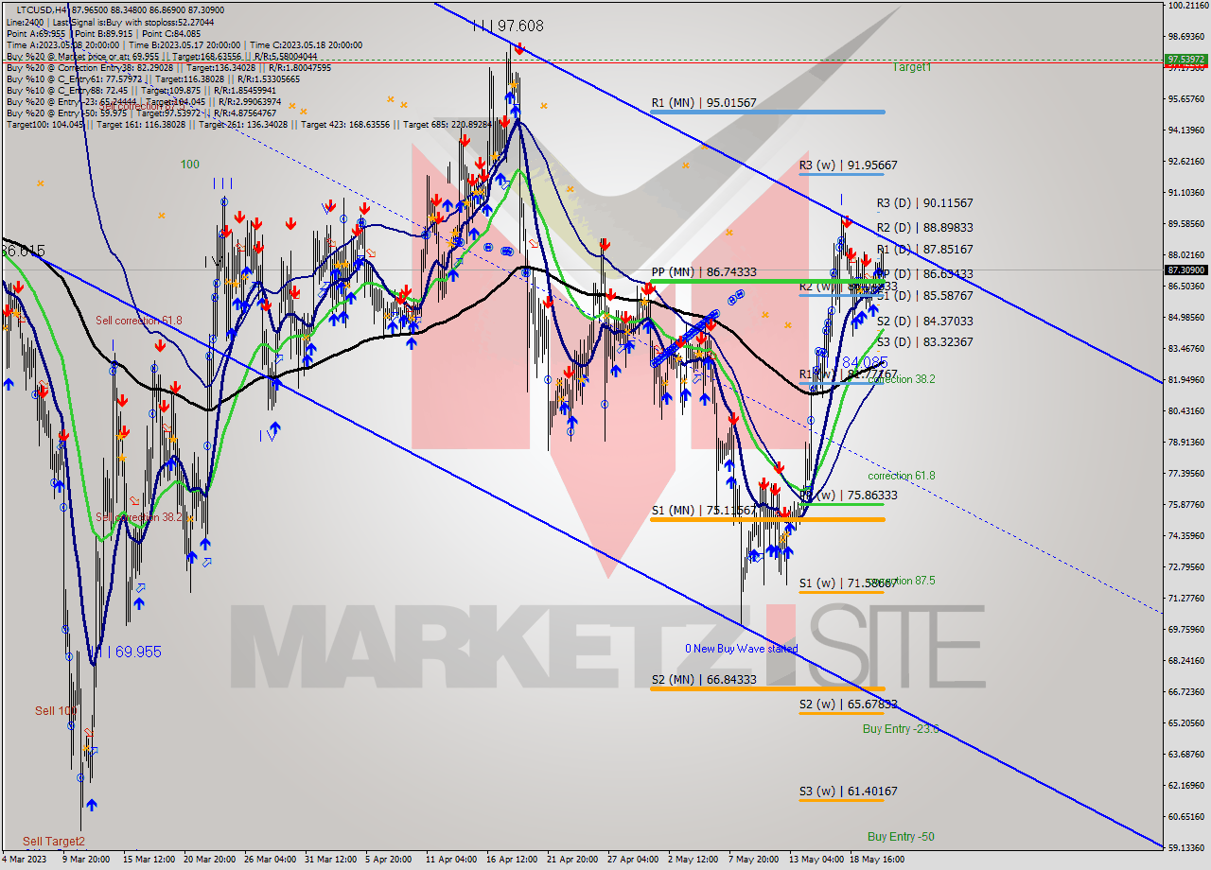
Task: Click the 'S3 (D) | 83.32367' label
Action: [x=924, y=342]
